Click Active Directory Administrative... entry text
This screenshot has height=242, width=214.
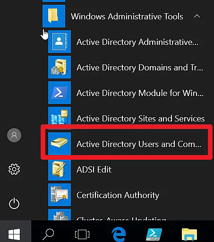(137, 42)
